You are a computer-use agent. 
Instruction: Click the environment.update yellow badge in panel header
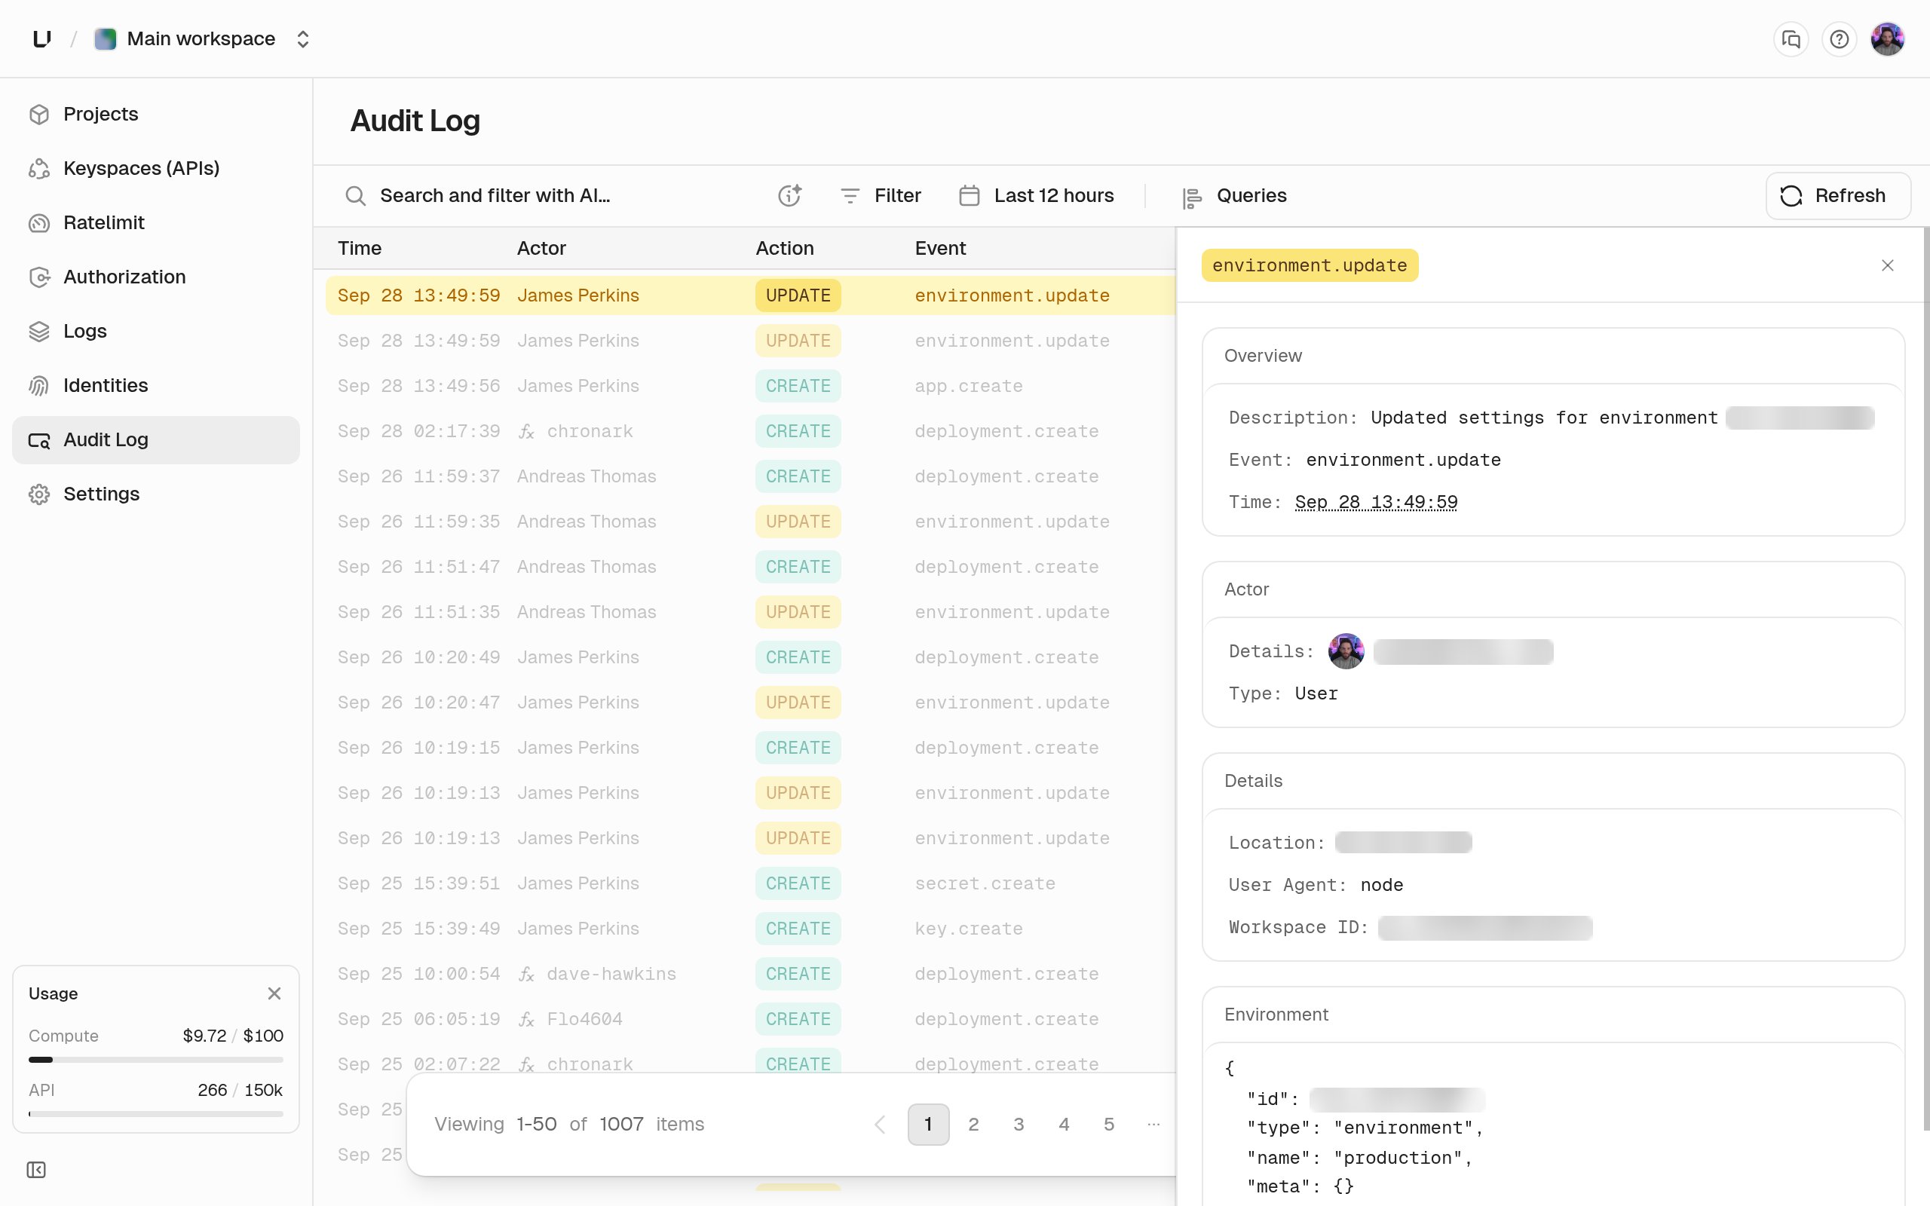click(x=1310, y=265)
